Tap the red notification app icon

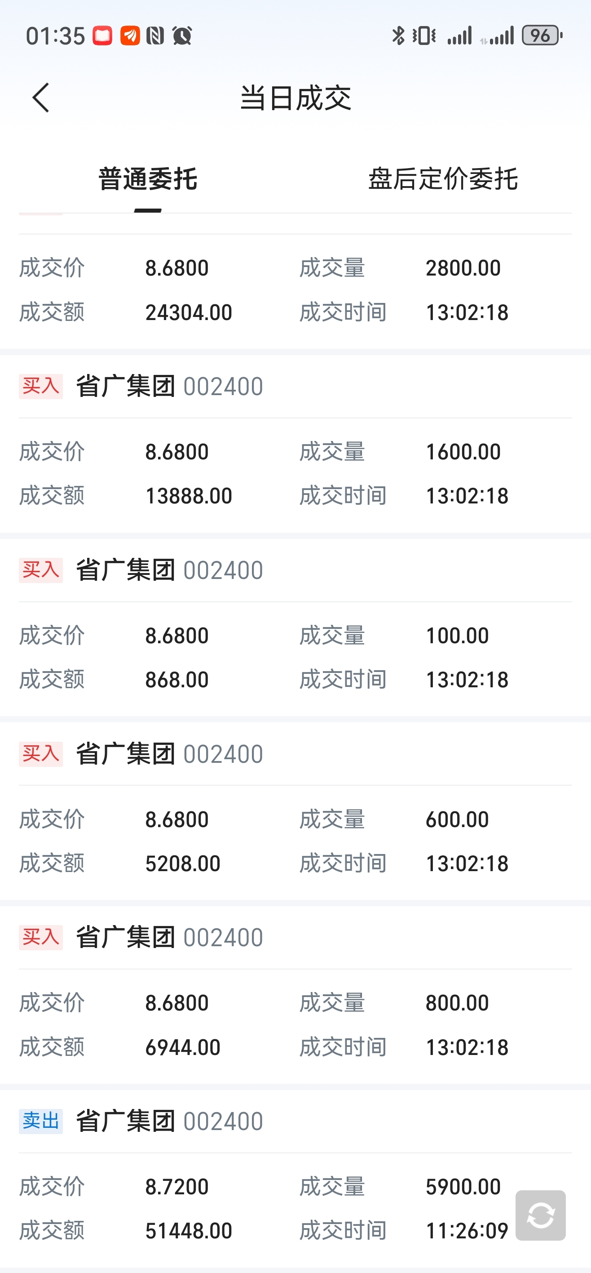[x=103, y=36]
